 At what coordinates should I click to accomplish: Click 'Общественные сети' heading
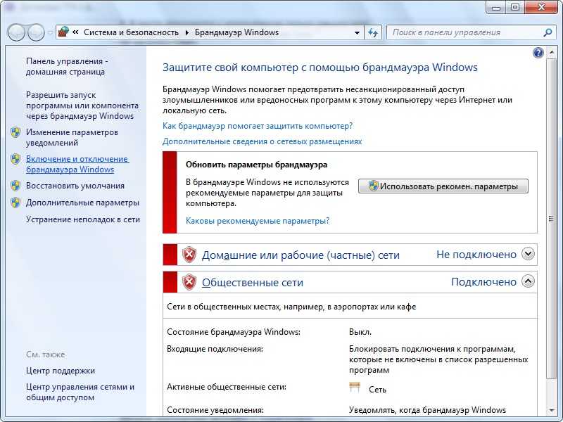click(x=253, y=283)
